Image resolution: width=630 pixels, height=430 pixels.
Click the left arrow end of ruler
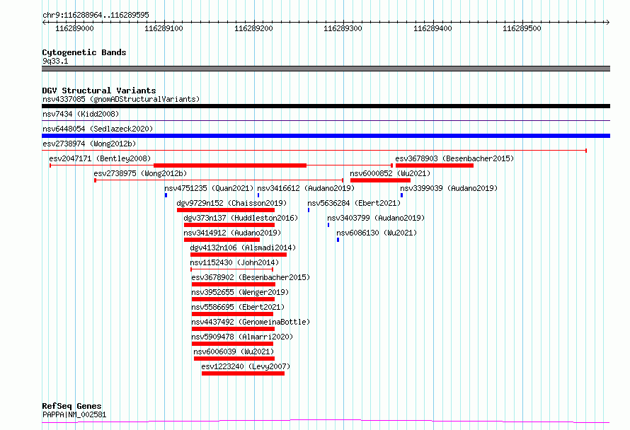coord(44,22)
